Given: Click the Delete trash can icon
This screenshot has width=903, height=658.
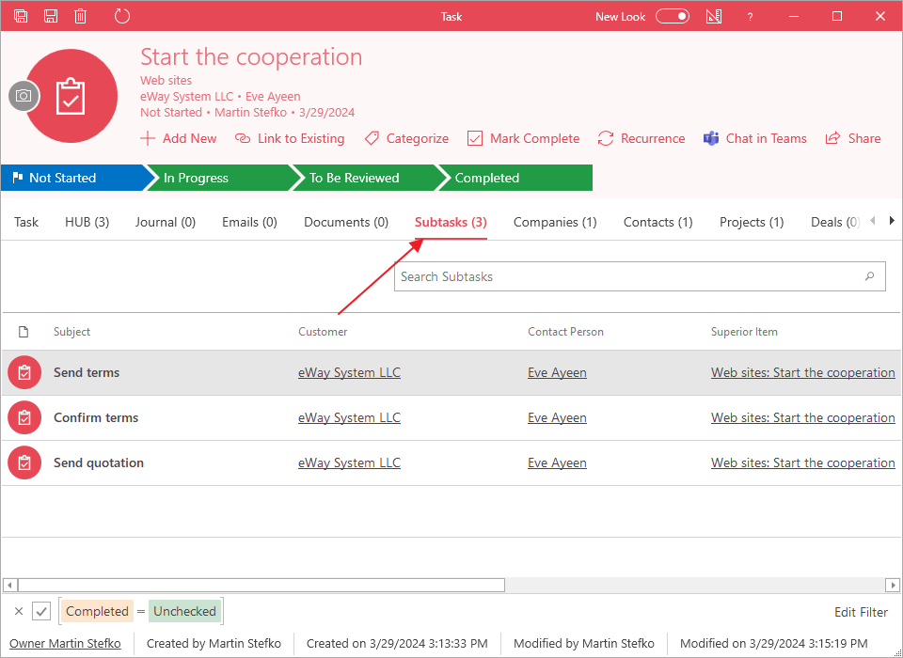Looking at the screenshot, I should pos(81,16).
